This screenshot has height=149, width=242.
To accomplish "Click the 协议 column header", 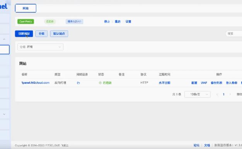I will (x=143, y=74).
